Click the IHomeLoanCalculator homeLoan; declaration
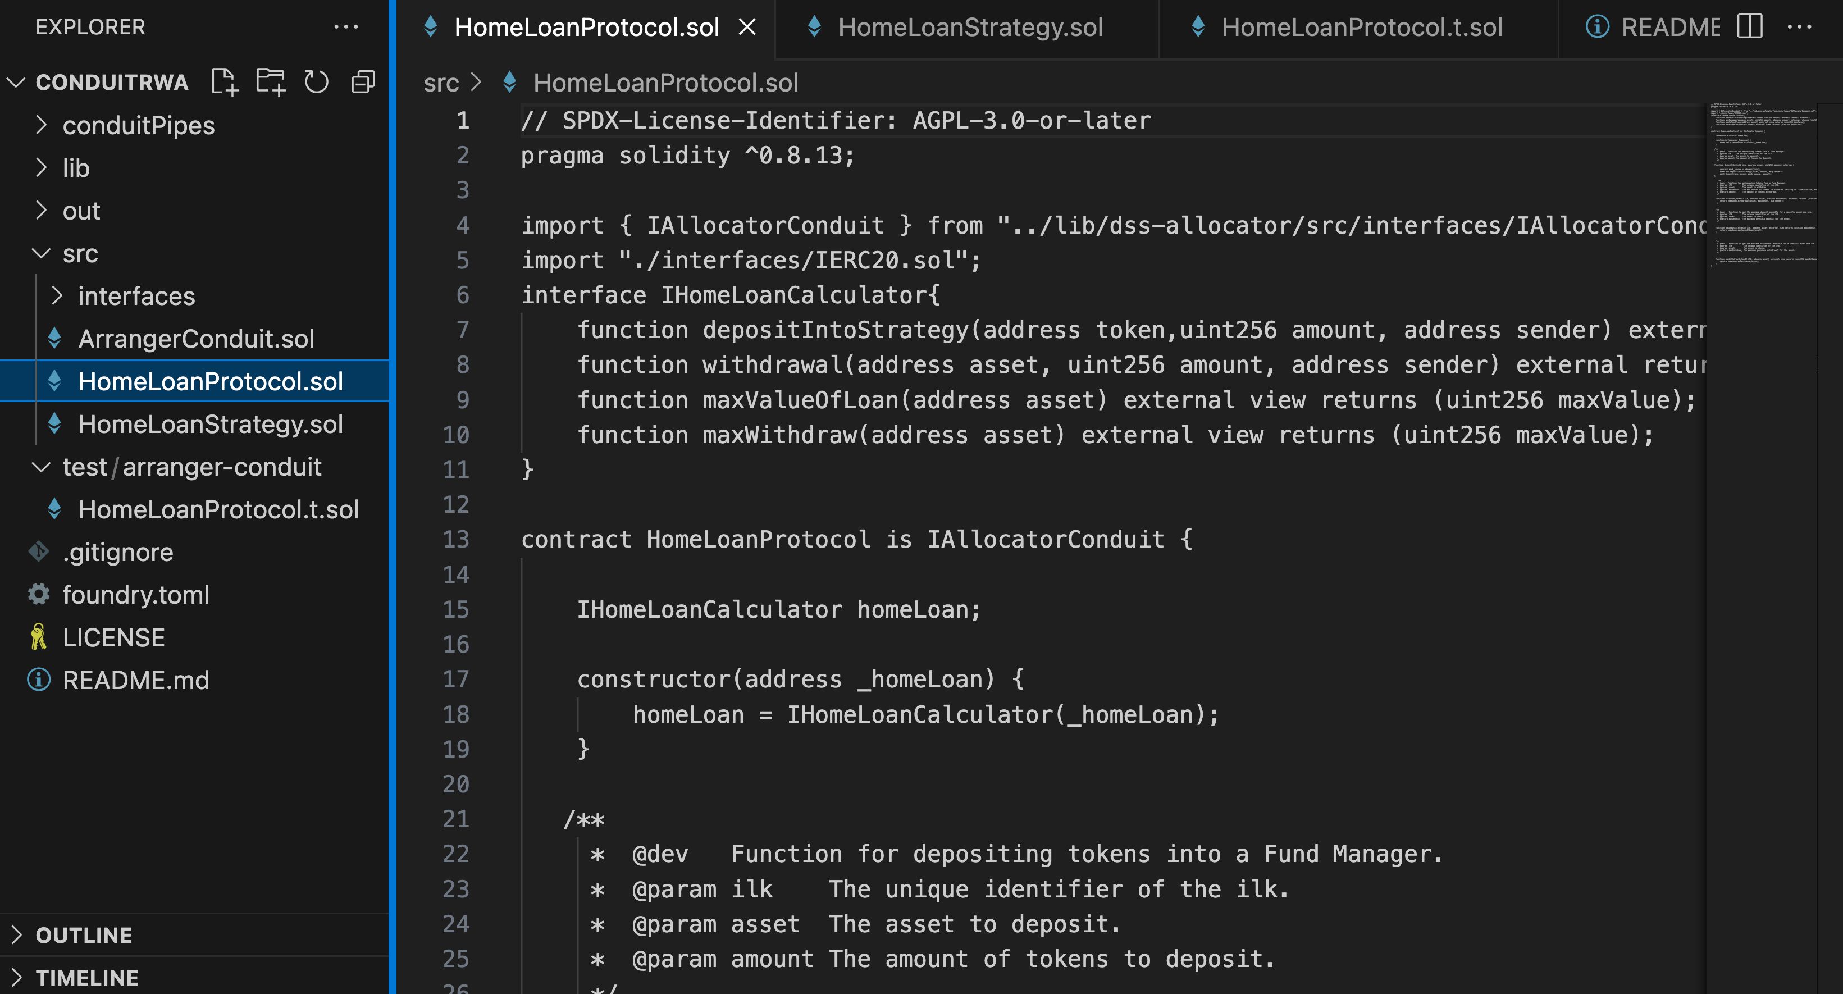The height and width of the screenshot is (994, 1843). pyautogui.click(x=778, y=609)
